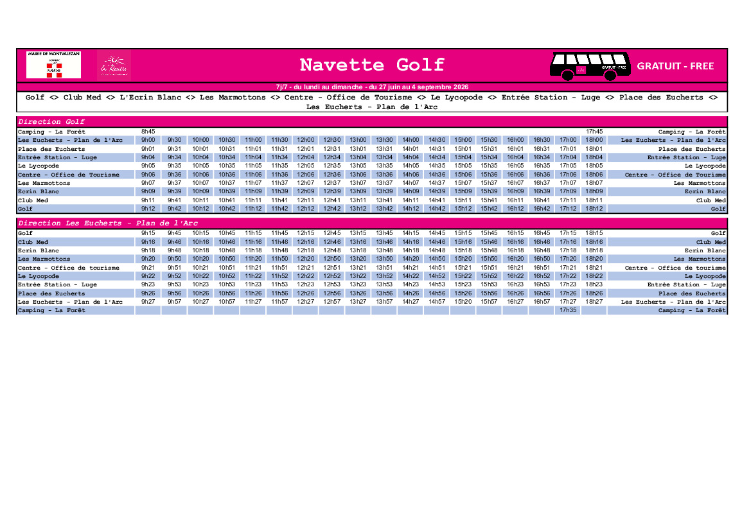Screen dimensions: 751x531
Task: Click the 12h06 Centre - Office de Tourisme time
Action: (306, 174)
